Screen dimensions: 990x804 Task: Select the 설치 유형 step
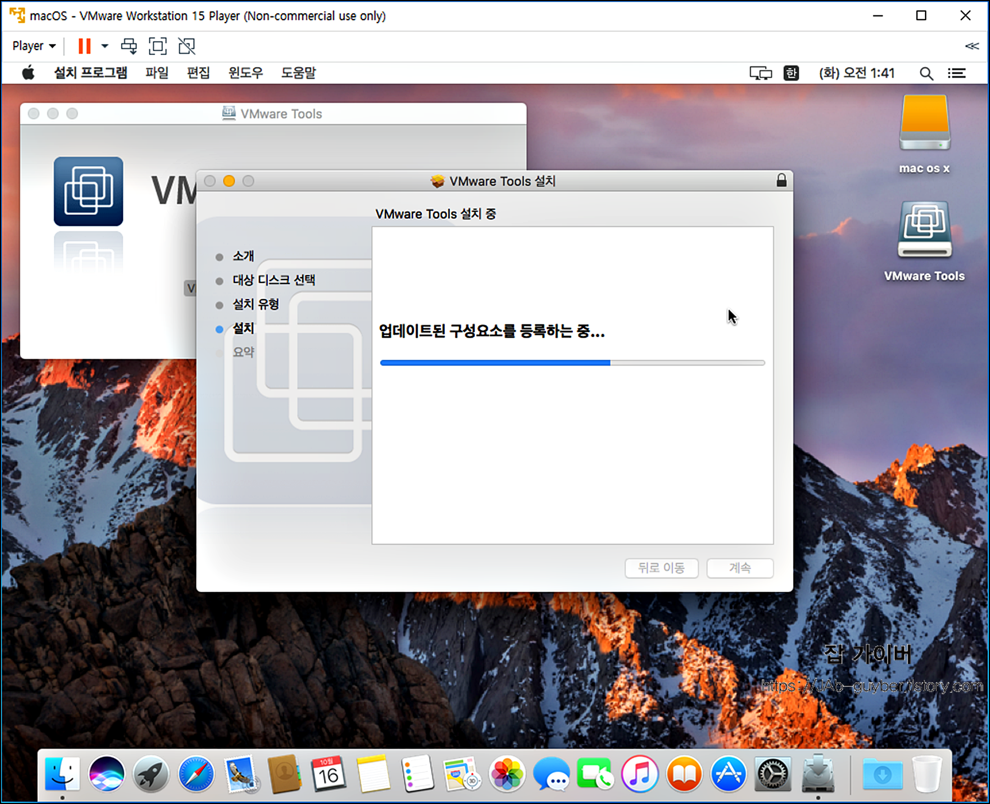(256, 305)
